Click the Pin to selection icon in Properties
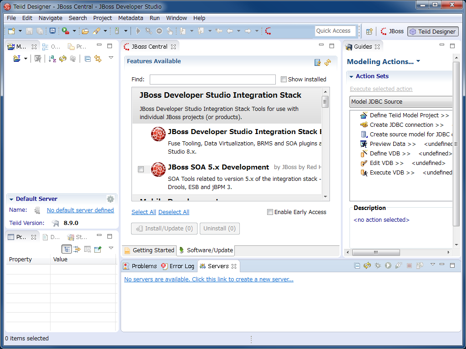The height and width of the screenshot is (349, 466). 98,249
